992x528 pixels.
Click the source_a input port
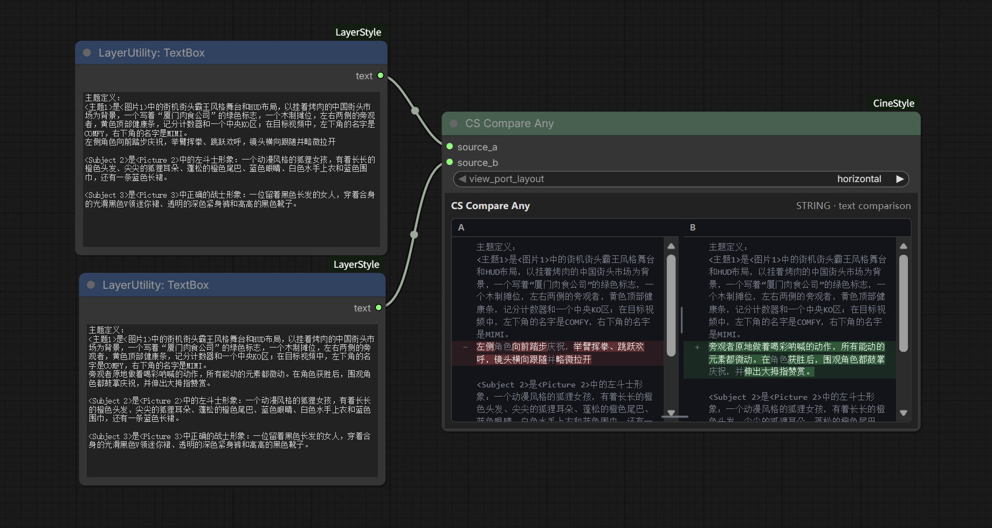click(450, 147)
